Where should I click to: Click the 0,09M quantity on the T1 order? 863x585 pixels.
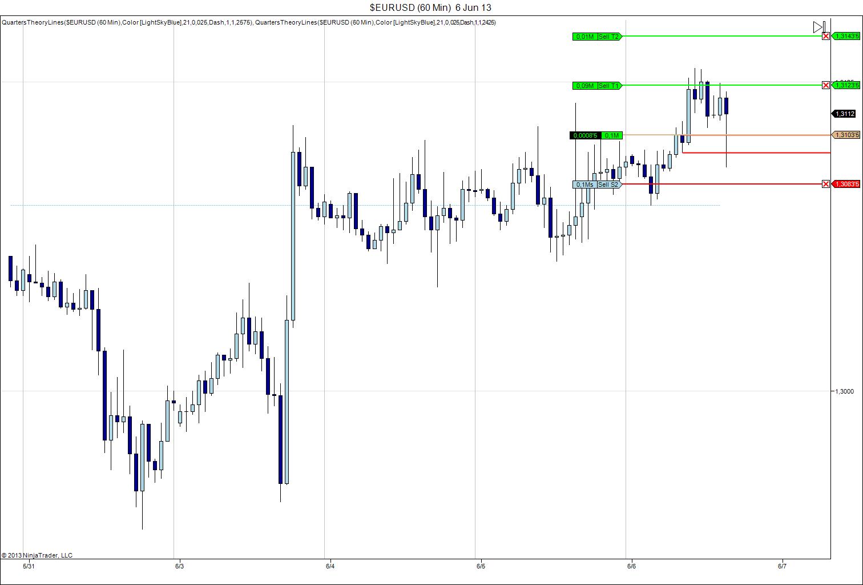point(584,86)
